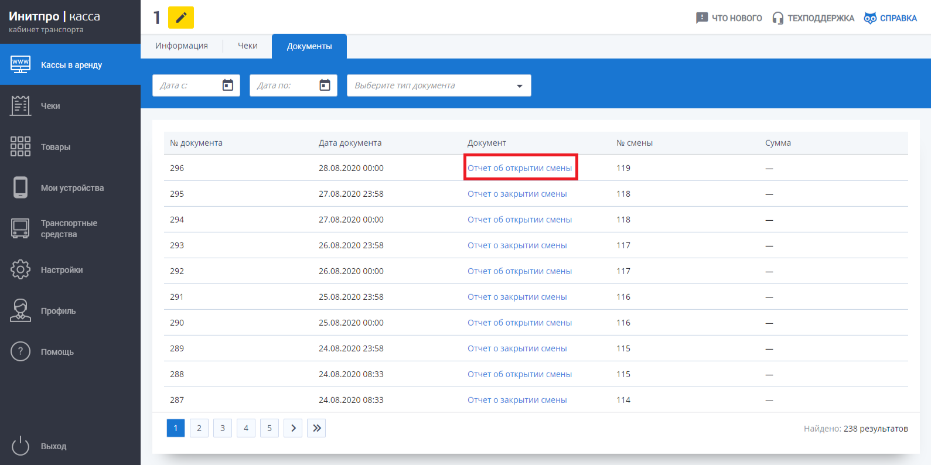The width and height of the screenshot is (931, 465).
Task: Click the 'Что нового' announcement icon
Action: pos(702,18)
